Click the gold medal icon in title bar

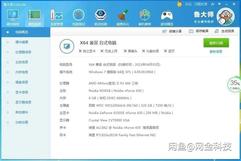pyautogui.click(x=179, y=4)
